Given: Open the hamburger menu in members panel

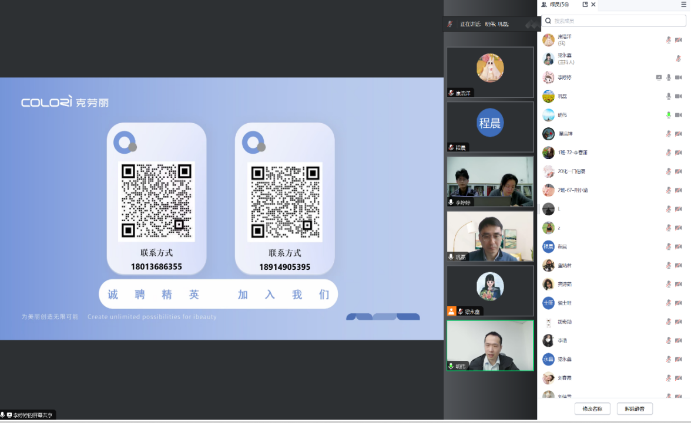Looking at the screenshot, I should (683, 5).
